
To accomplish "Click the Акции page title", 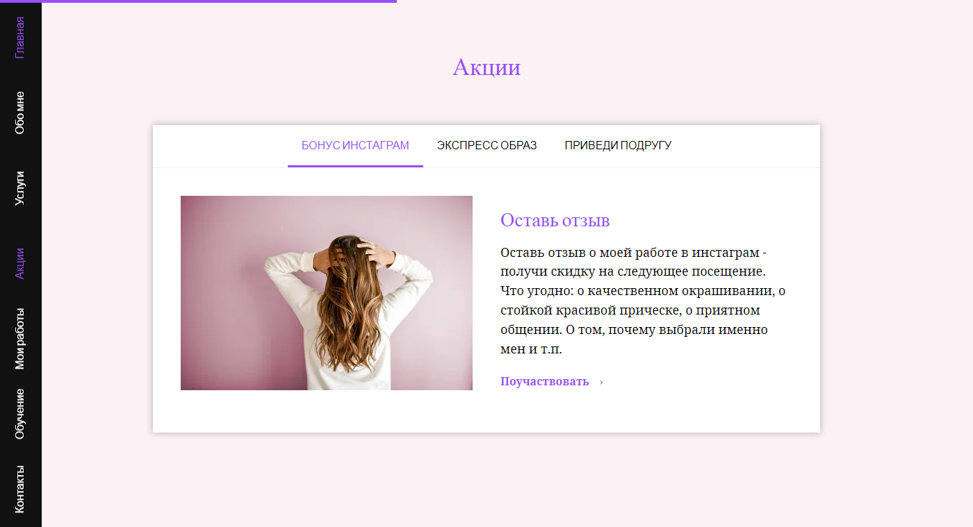I will coord(486,67).
